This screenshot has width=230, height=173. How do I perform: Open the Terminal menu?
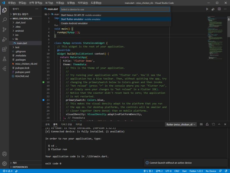pyautogui.click(x=83, y=3)
